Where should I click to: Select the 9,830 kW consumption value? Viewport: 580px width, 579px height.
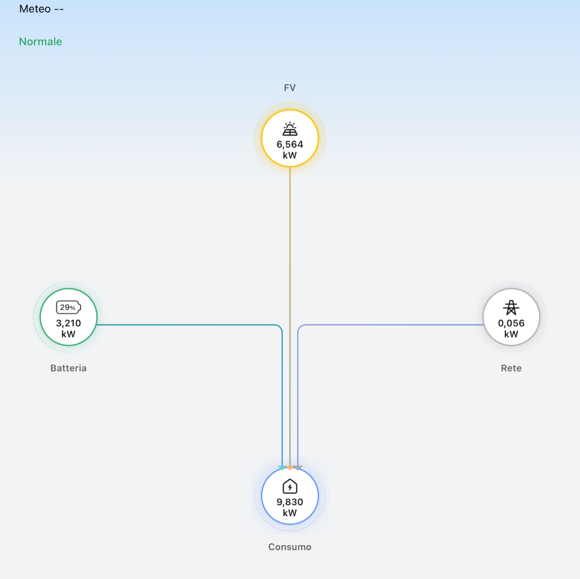(290, 508)
